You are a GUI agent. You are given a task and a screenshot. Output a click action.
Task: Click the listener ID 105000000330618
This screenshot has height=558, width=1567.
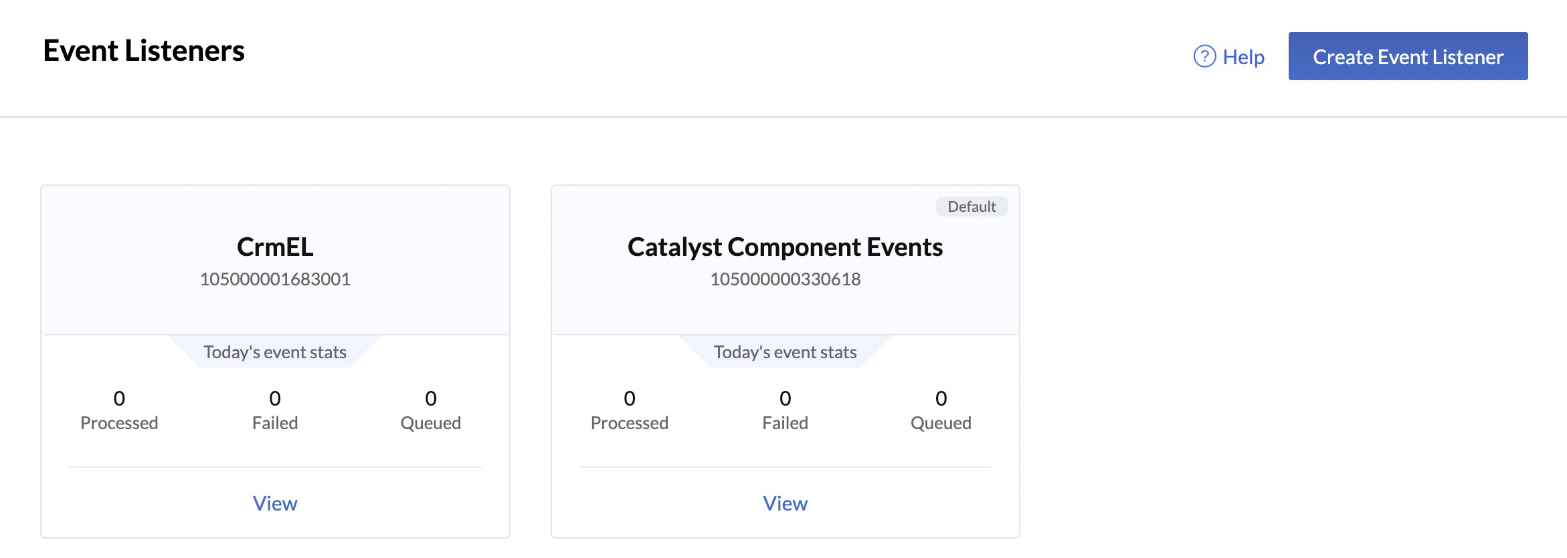[785, 280]
